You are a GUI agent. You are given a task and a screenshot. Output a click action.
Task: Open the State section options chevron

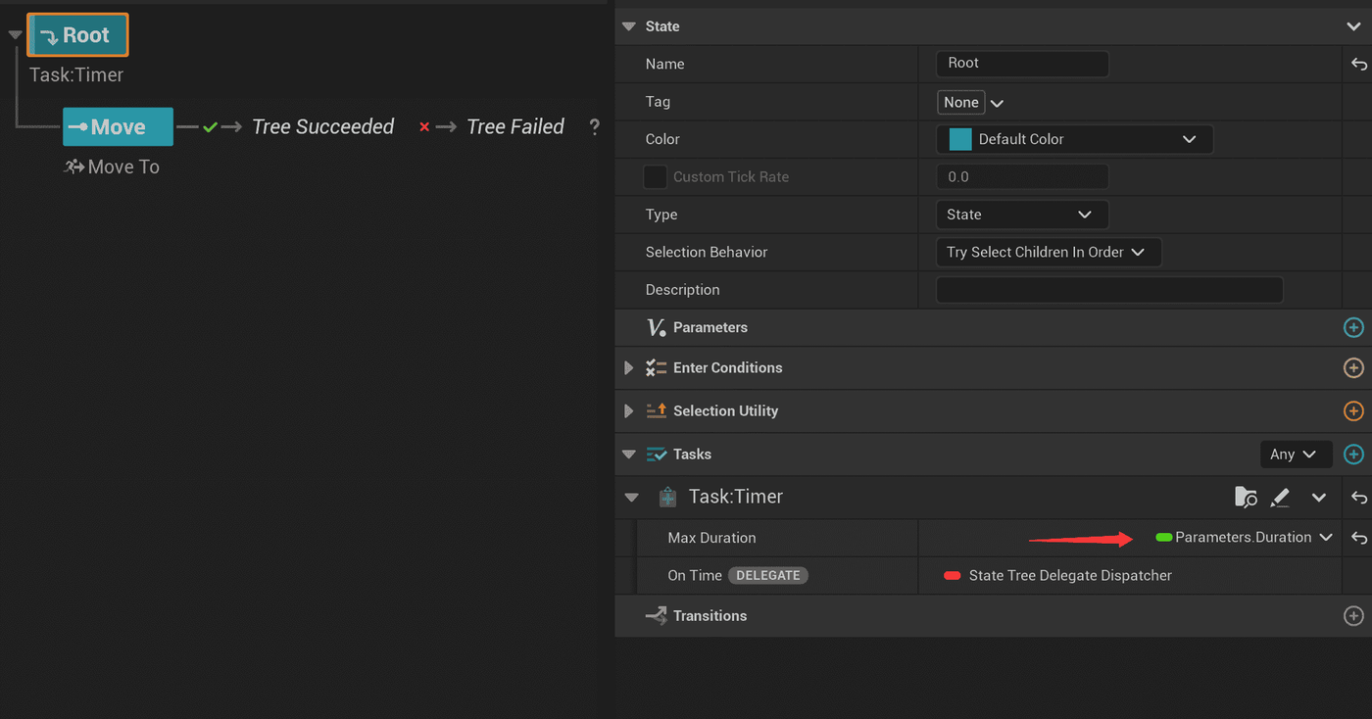1353,26
